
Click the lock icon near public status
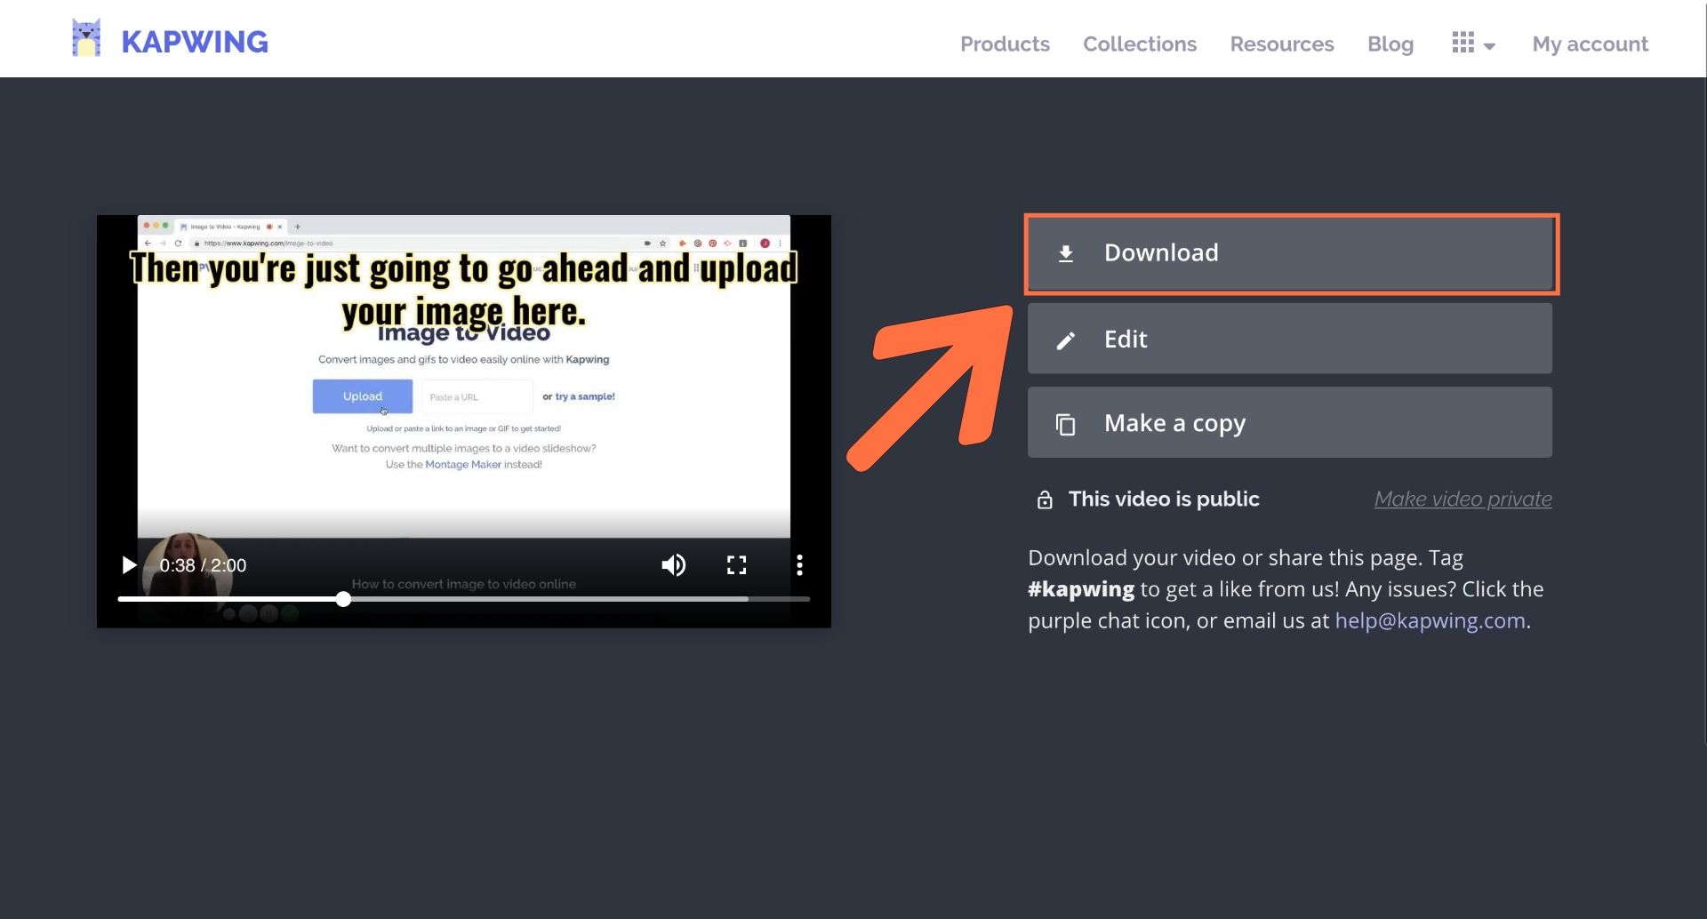(x=1045, y=500)
